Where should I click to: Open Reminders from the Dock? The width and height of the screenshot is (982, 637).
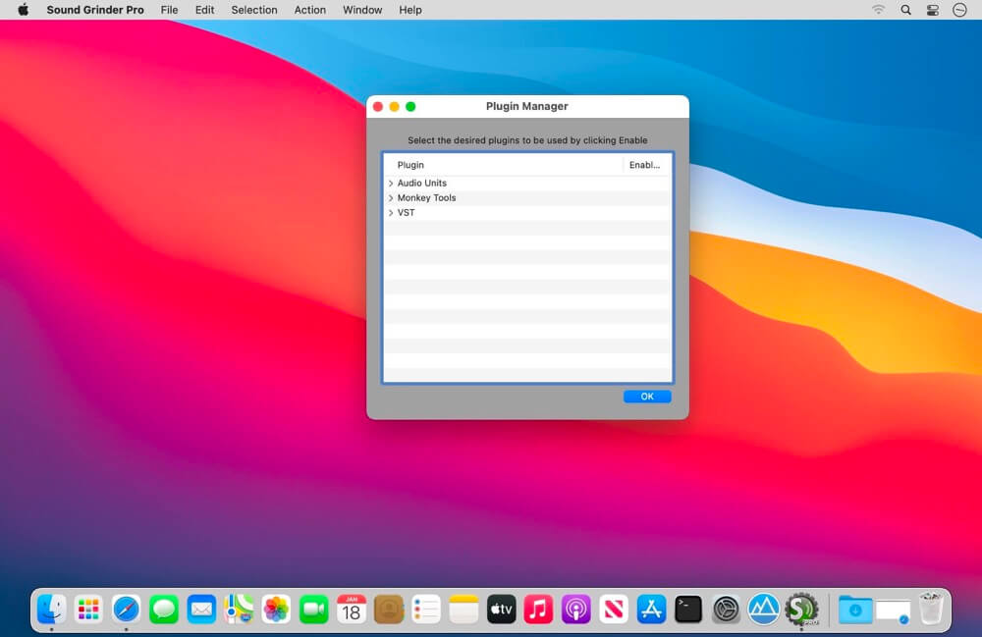click(426, 609)
